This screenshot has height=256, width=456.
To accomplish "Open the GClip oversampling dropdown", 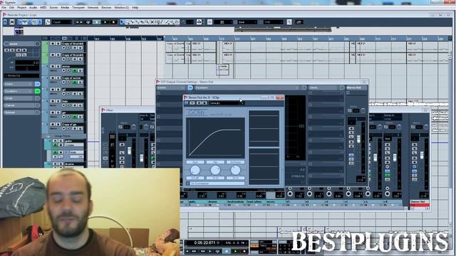I will [217, 183].
